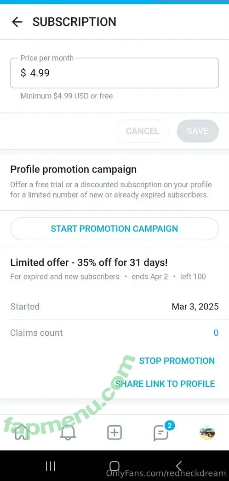Image resolution: width=229 pixels, height=481 pixels.
Task: Tap the new post plus icon
Action: pyautogui.click(x=114, y=433)
